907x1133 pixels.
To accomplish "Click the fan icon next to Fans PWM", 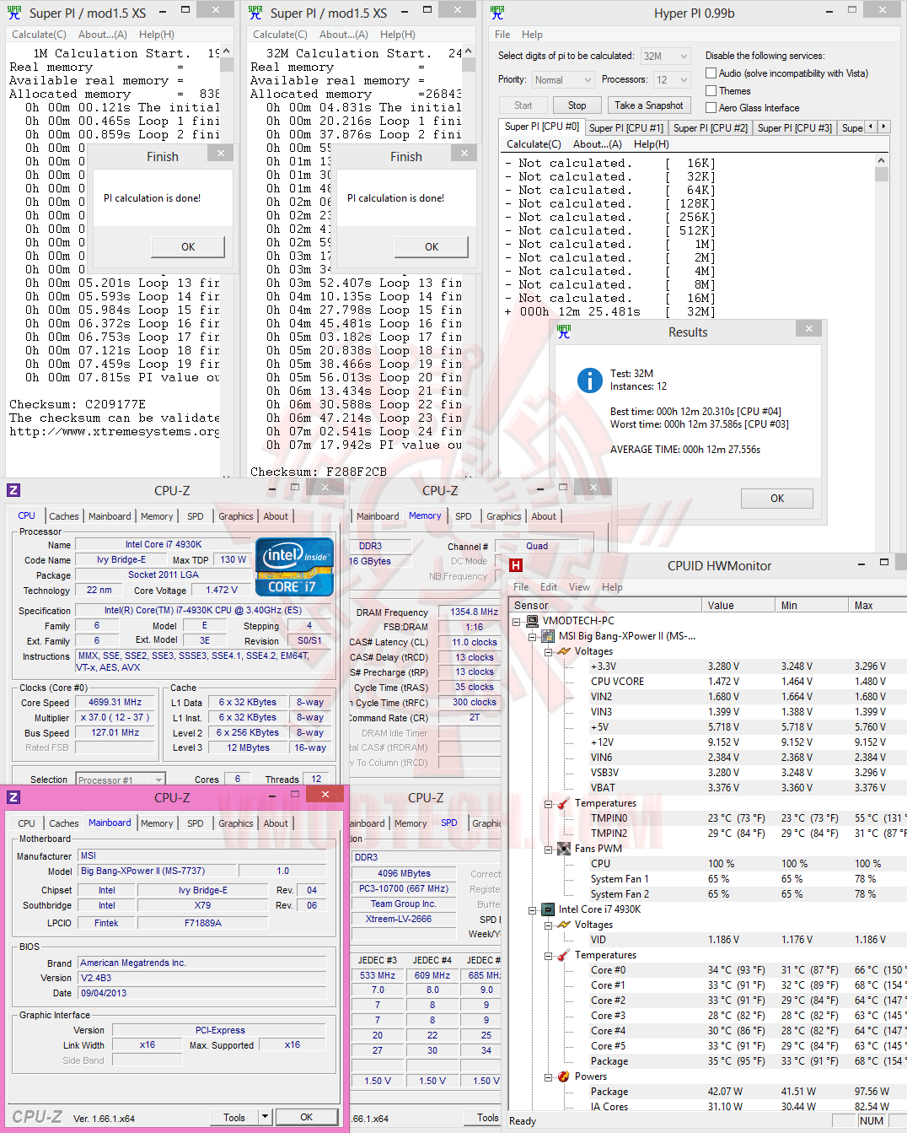I will click(564, 849).
